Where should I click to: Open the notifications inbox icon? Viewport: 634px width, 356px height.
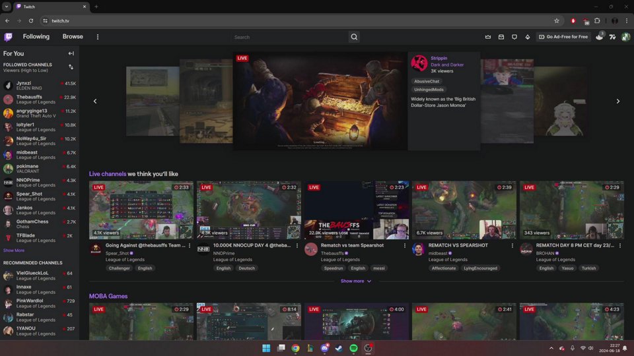pos(501,37)
